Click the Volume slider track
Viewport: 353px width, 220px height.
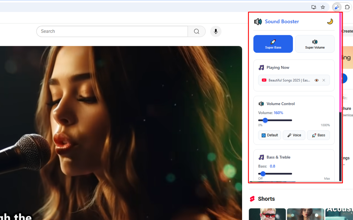pos(275,120)
